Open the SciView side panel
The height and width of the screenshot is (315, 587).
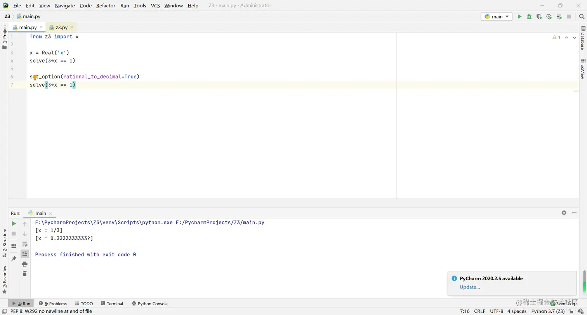[x=583, y=69]
